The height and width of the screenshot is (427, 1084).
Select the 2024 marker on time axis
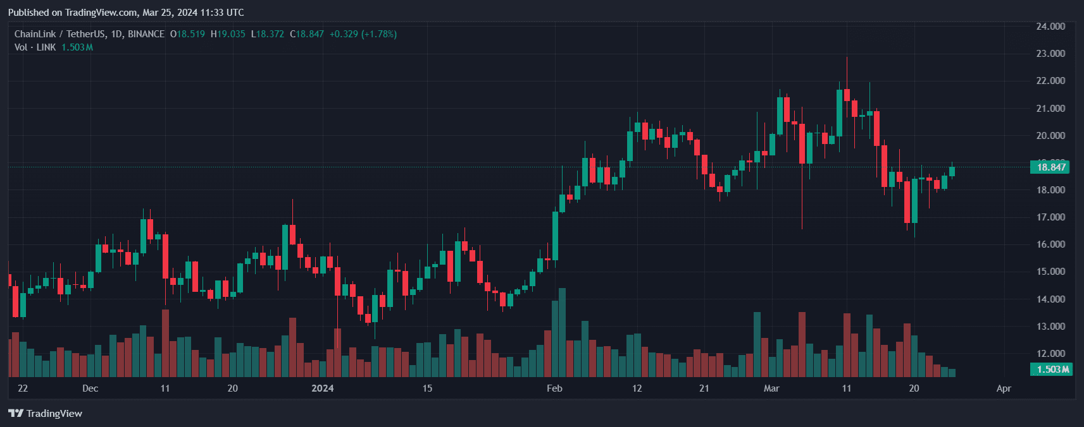(323, 388)
